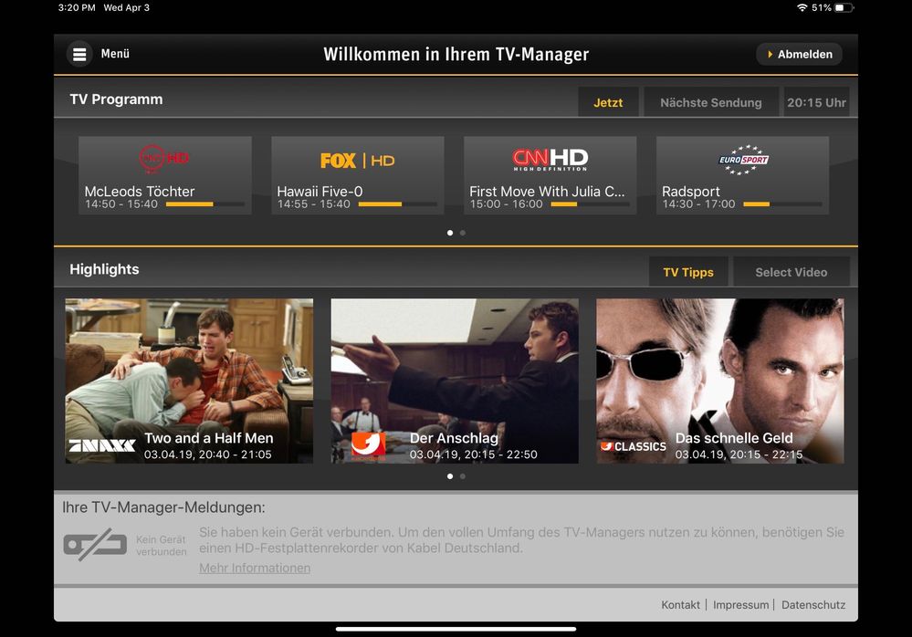Click the Wi-Fi status icon
912x637 pixels.
pyautogui.click(x=802, y=7)
